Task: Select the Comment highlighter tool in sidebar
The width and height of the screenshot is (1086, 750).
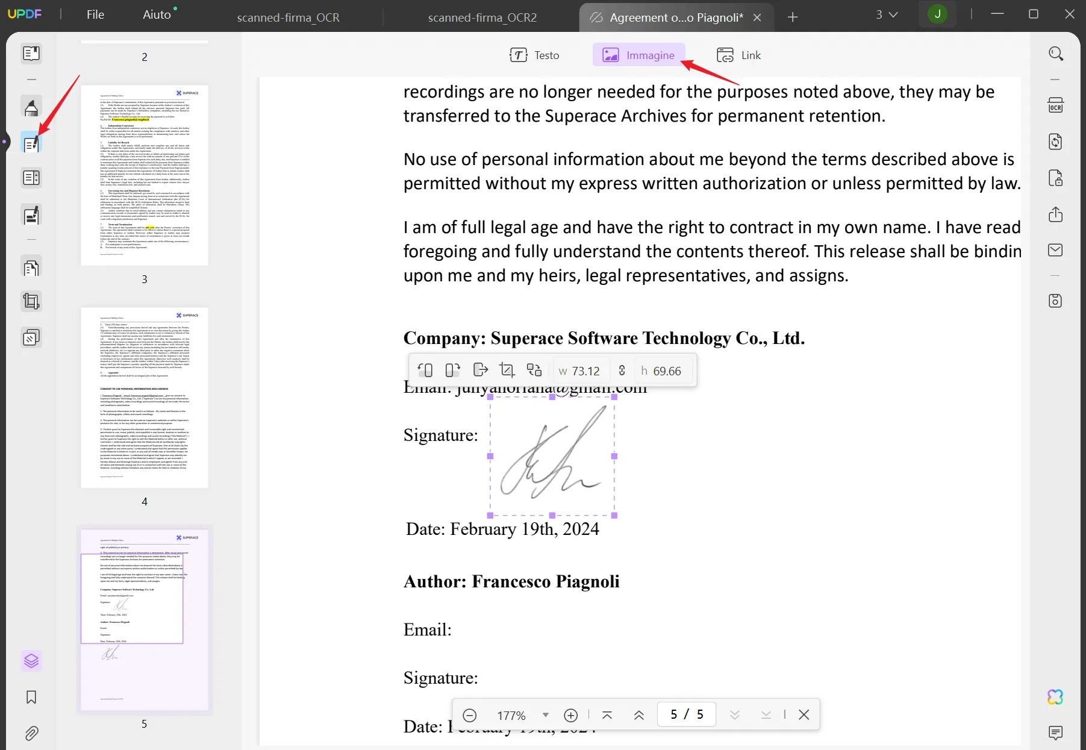Action: pyautogui.click(x=31, y=108)
